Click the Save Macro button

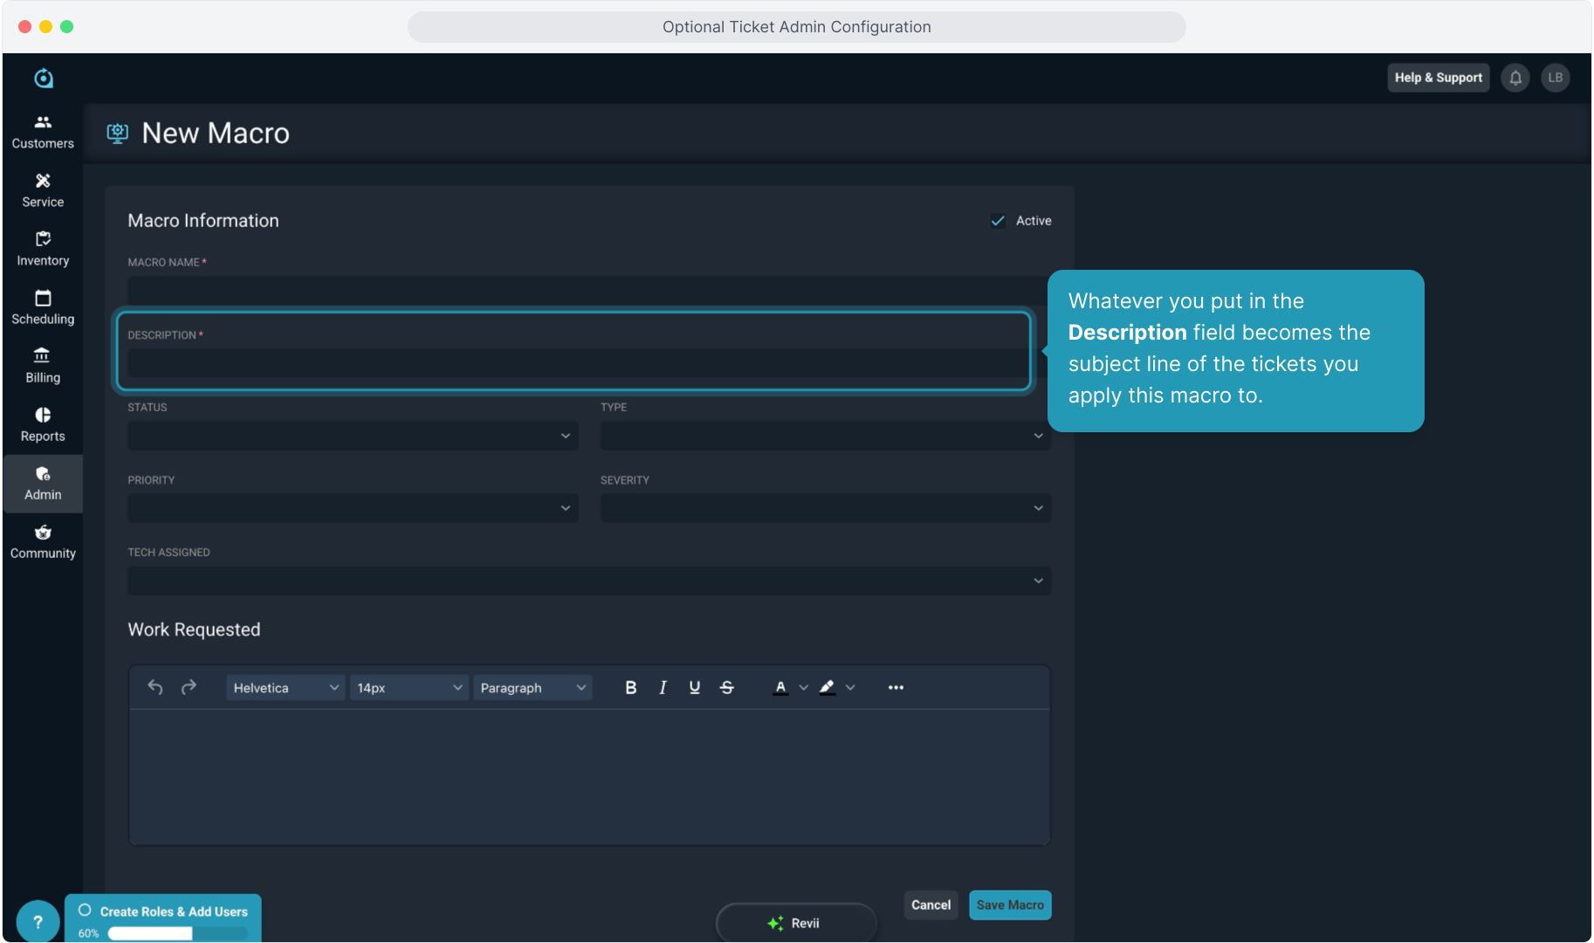pos(1009,905)
